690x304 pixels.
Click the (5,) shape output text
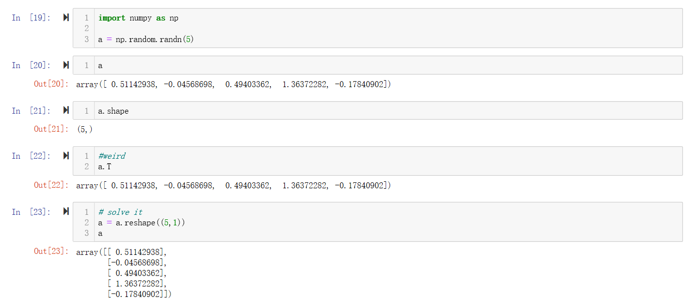[85, 129]
